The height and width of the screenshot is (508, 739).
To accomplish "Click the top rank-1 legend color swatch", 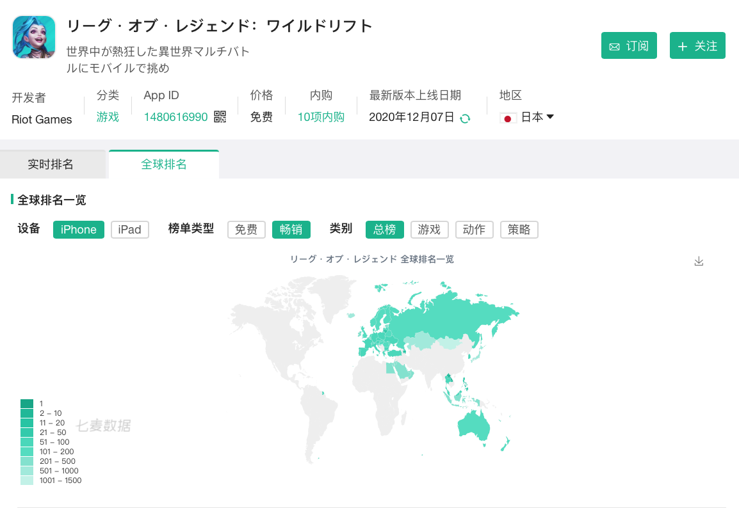I will pos(26,403).
